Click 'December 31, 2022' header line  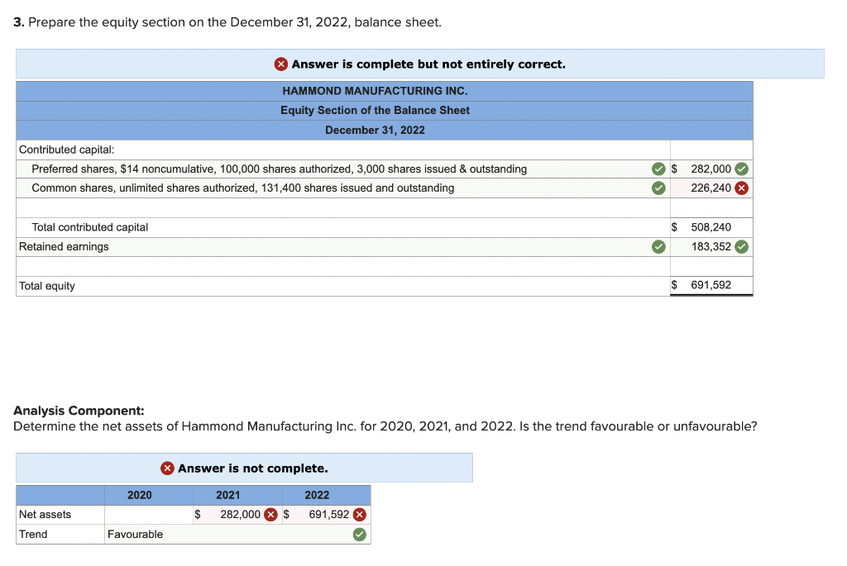(375, 130)
